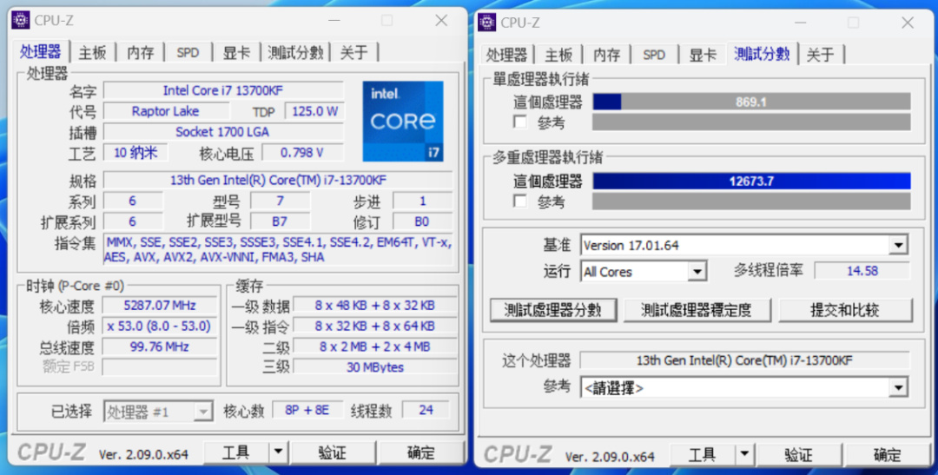
Task: Click the 总线速度 value 99.76 MHz
Action: (160, 346)
